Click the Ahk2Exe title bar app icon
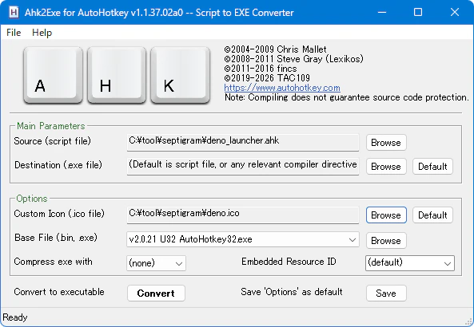Screen dimensions: 474x327 click(x=14, y=13)
